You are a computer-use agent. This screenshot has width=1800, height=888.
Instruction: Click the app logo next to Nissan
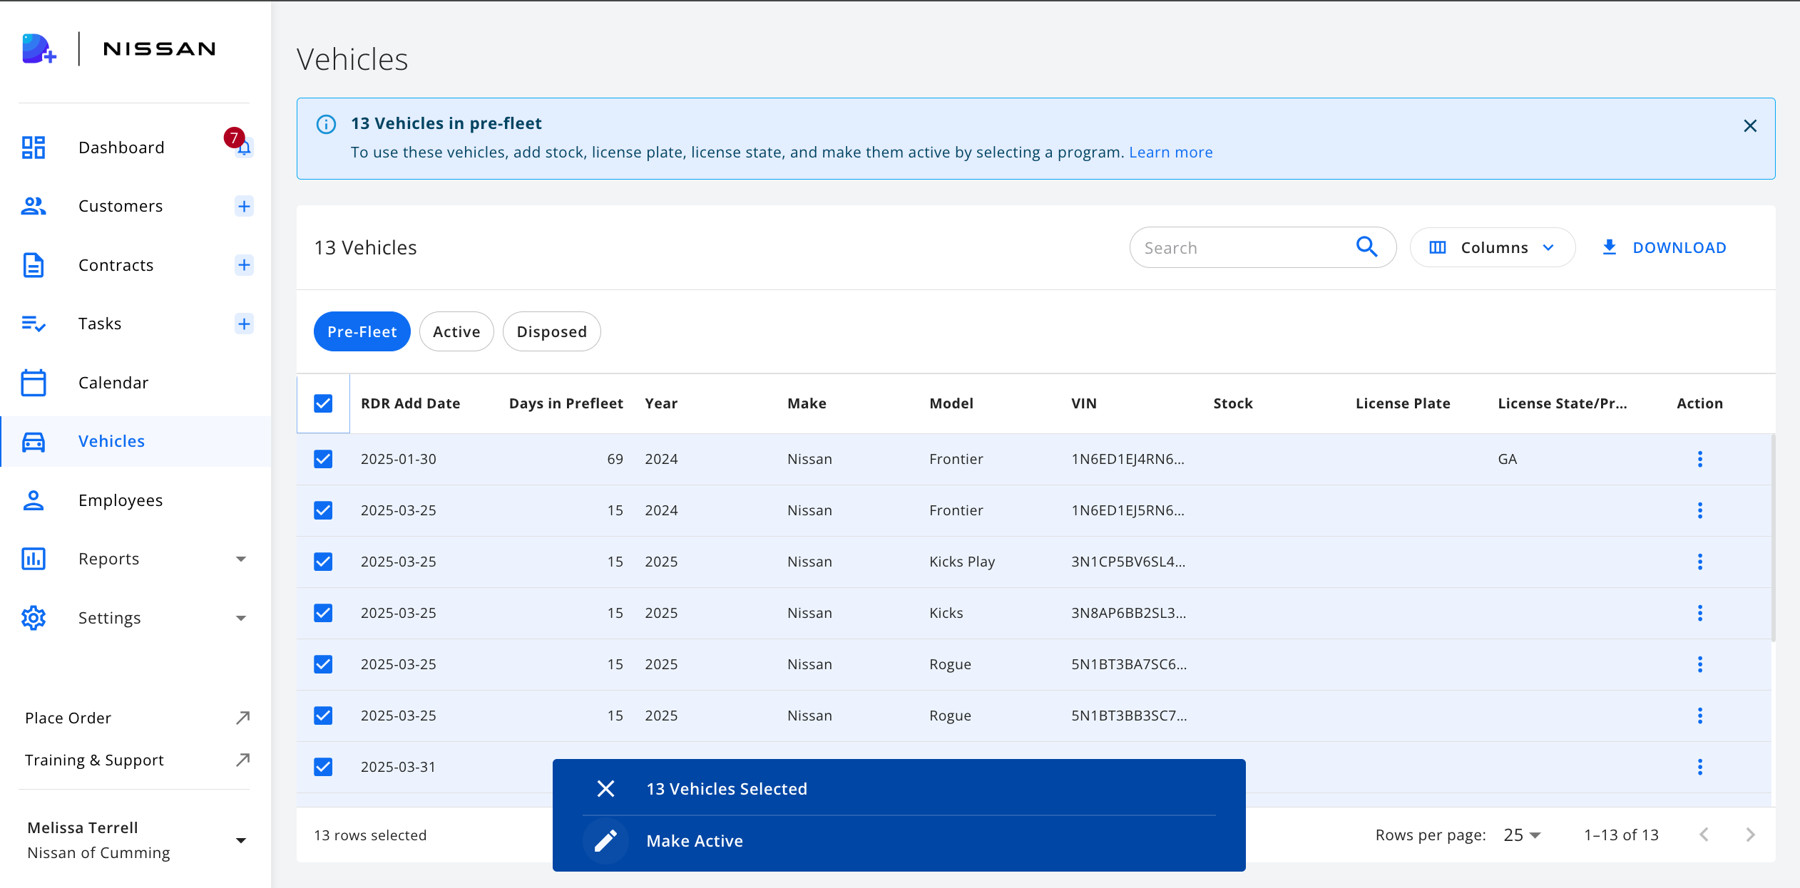[x=39, y=48]
